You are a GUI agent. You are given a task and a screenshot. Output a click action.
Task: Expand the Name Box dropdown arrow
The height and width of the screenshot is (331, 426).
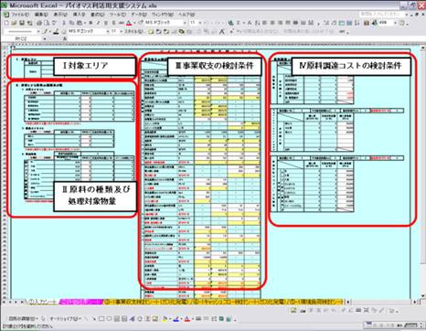(x=45, y=39)
